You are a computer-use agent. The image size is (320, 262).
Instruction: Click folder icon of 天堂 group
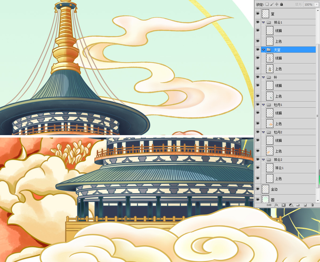coord(269,49)
